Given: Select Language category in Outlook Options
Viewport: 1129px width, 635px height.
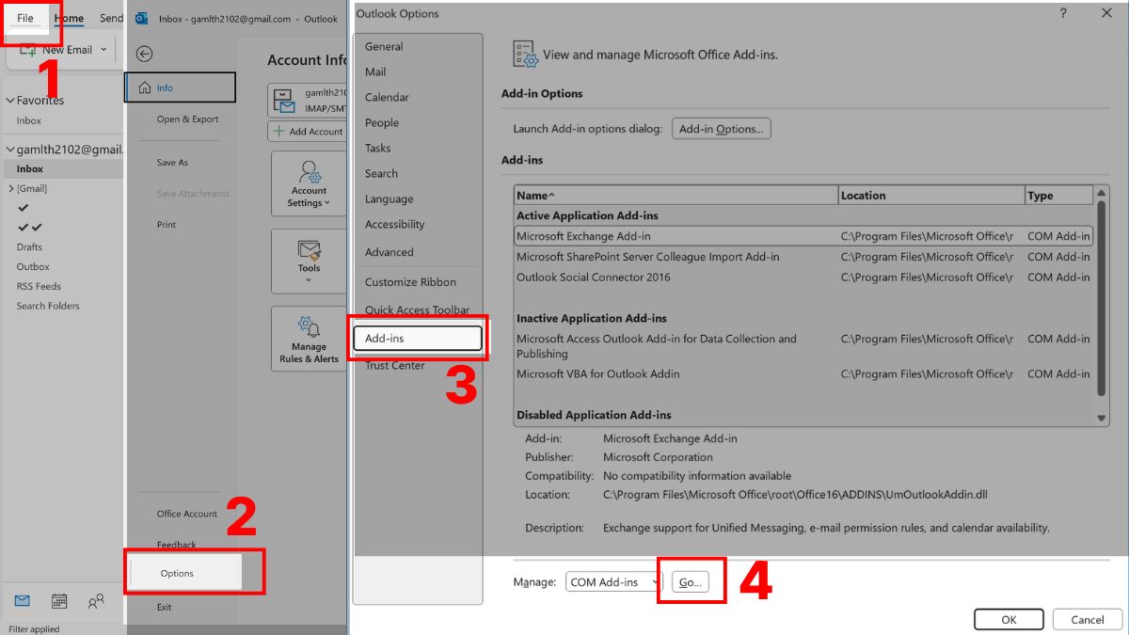Looking at the screenshot, I should (390, 198).
